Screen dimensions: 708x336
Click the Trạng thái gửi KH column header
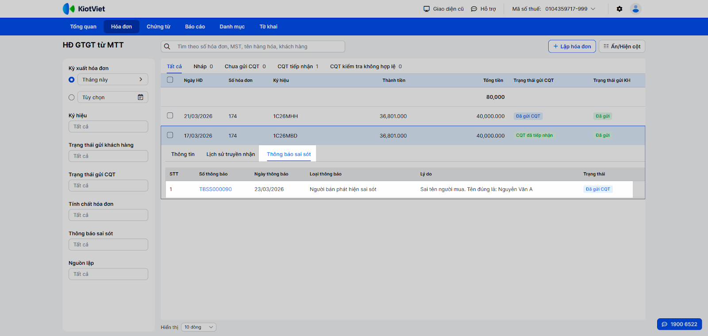point(612,81)
